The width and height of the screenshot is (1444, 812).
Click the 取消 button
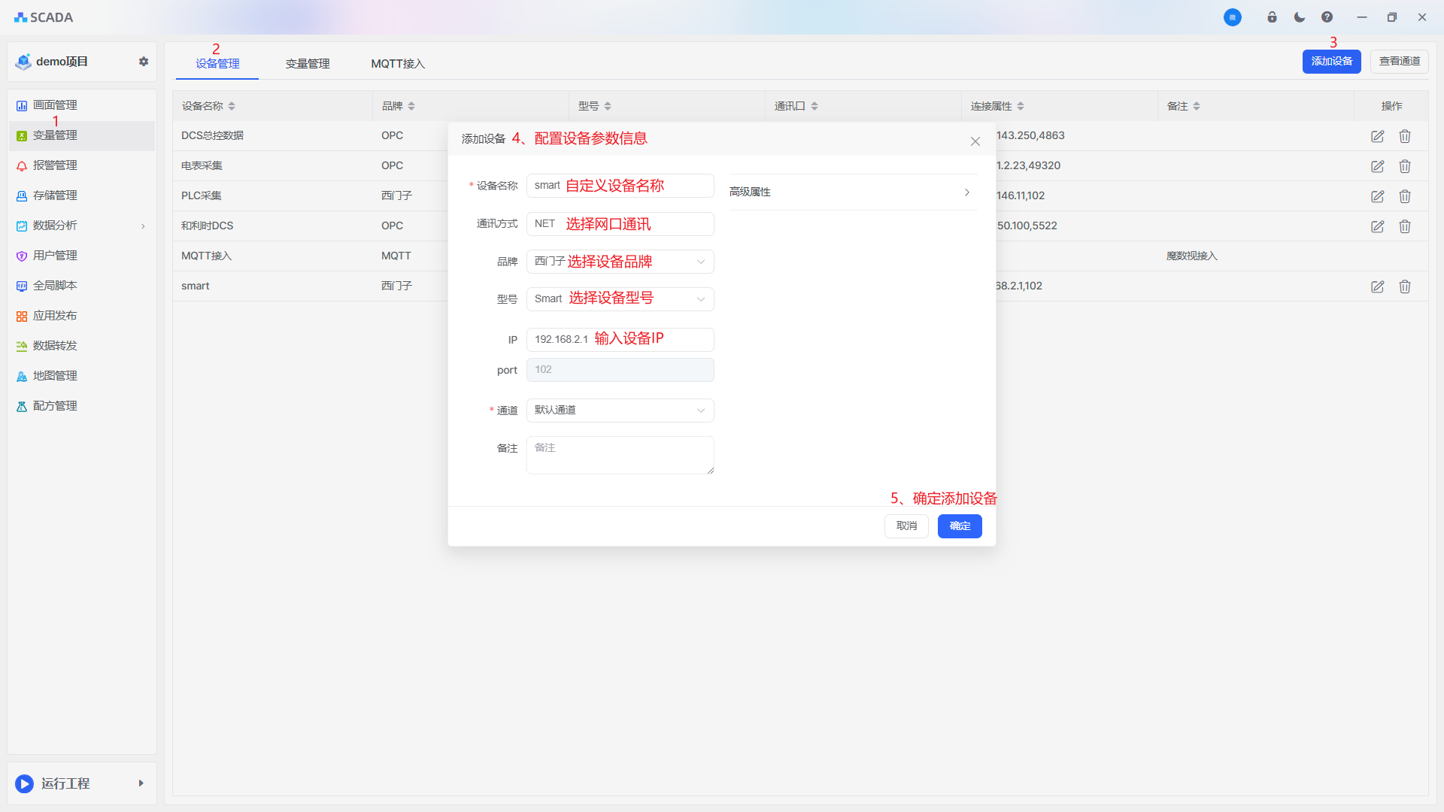pyautogui.click(x=906, y=526)
